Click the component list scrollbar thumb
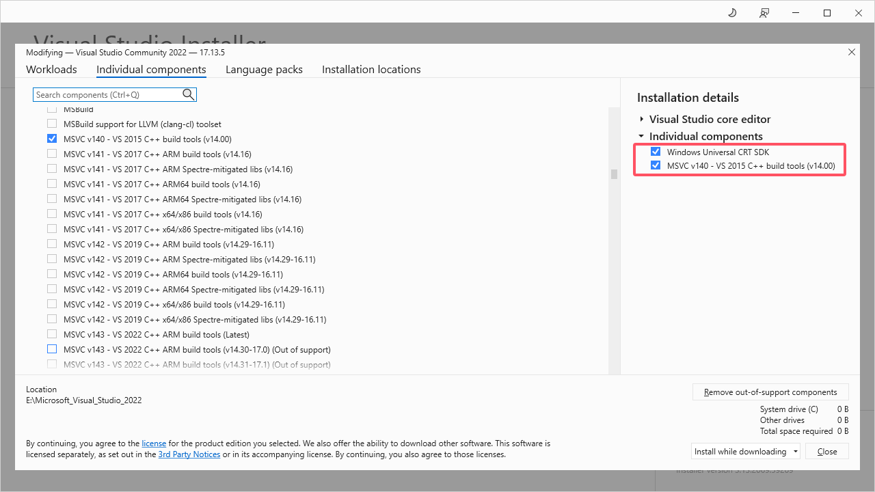This screenshot has width=875, height=492. tap(614, 174)
